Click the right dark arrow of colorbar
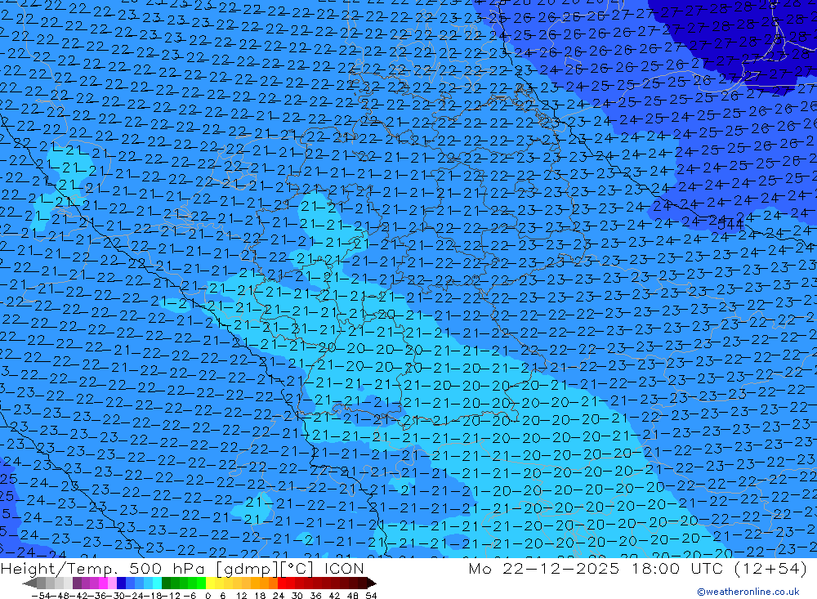 click(371, 583)
